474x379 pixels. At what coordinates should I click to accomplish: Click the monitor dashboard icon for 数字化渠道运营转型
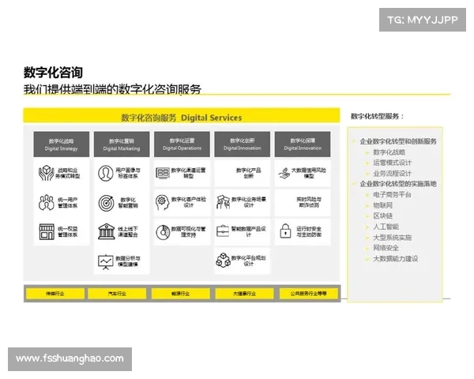tap(163, 173)
